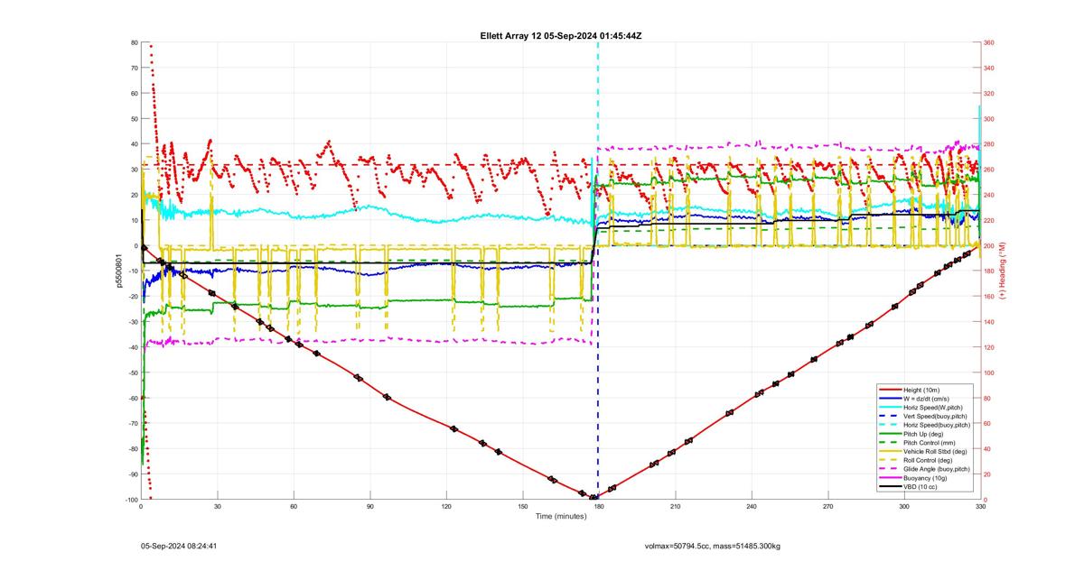Click the right heading axis tick "360"
Image resolution: width=1084 pixels, height=561 pixels.
pos(989,42)
